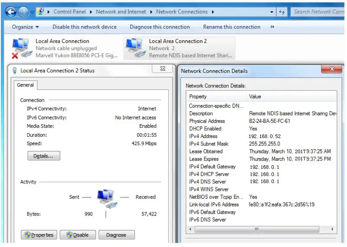Click the Diagnose button
Screen dimensions: 347x247
pyautogui.click(x=117, y=235)
